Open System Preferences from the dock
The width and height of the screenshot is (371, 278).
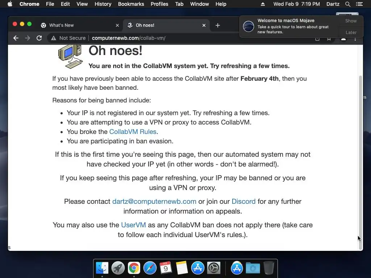pyautogui.click(x=214, y=268)
